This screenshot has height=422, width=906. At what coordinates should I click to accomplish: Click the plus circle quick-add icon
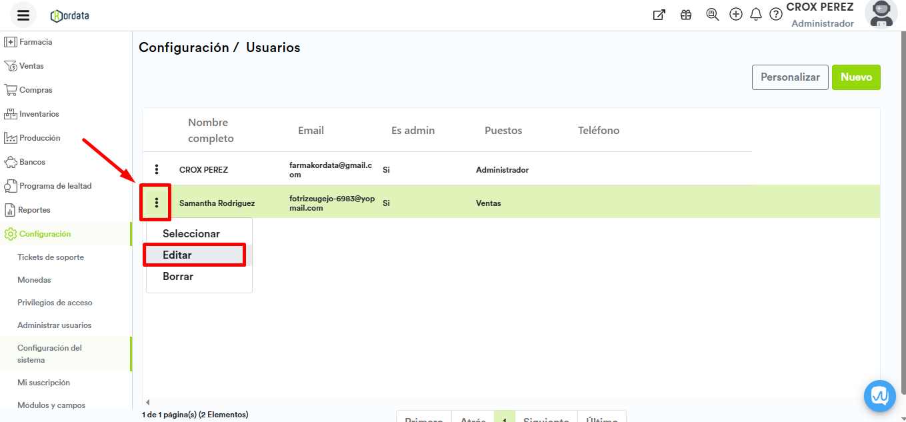[736, 15]
